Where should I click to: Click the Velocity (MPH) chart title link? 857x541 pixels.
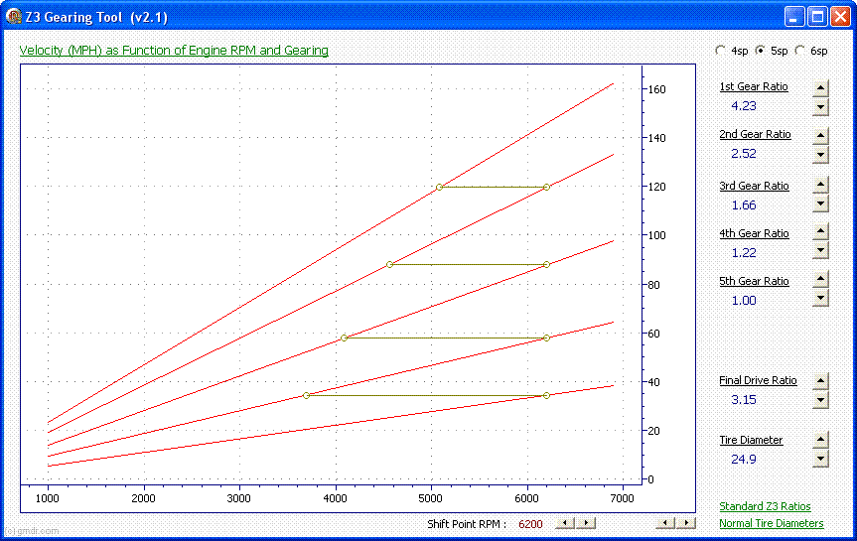coord(174,51)
